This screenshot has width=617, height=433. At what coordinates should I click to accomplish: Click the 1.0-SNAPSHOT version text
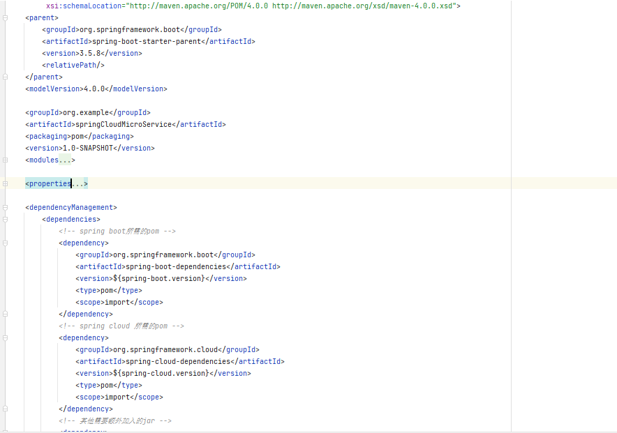pyautogui.click(x=89, y=148)
